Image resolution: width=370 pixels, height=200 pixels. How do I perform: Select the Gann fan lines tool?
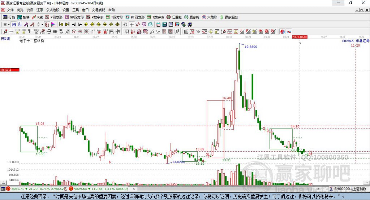tap(133, 32)
